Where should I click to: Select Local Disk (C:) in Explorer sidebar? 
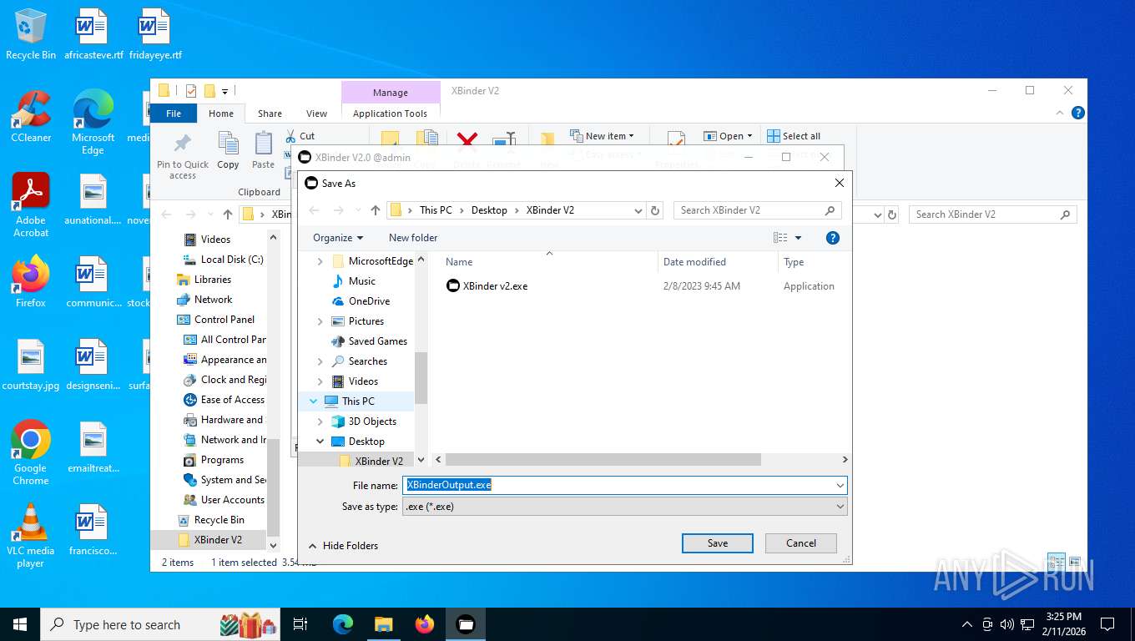223,260
